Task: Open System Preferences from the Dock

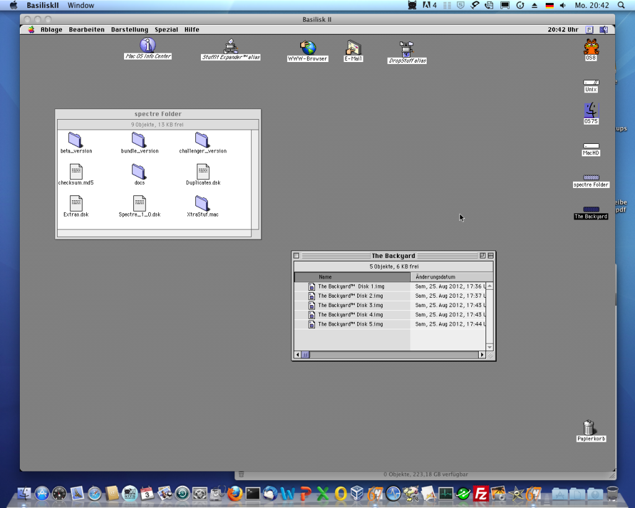Action: (200, 493)
